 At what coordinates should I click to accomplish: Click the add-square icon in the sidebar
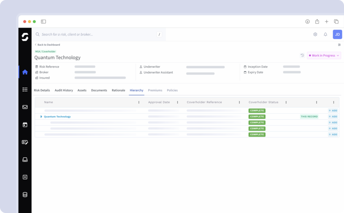pos(25,177)
